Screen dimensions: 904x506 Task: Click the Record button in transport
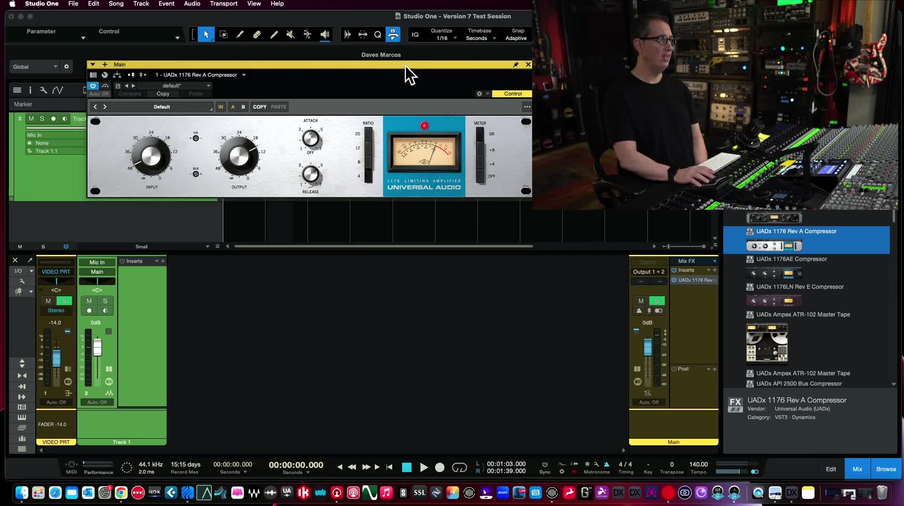(x=439, y=467)
